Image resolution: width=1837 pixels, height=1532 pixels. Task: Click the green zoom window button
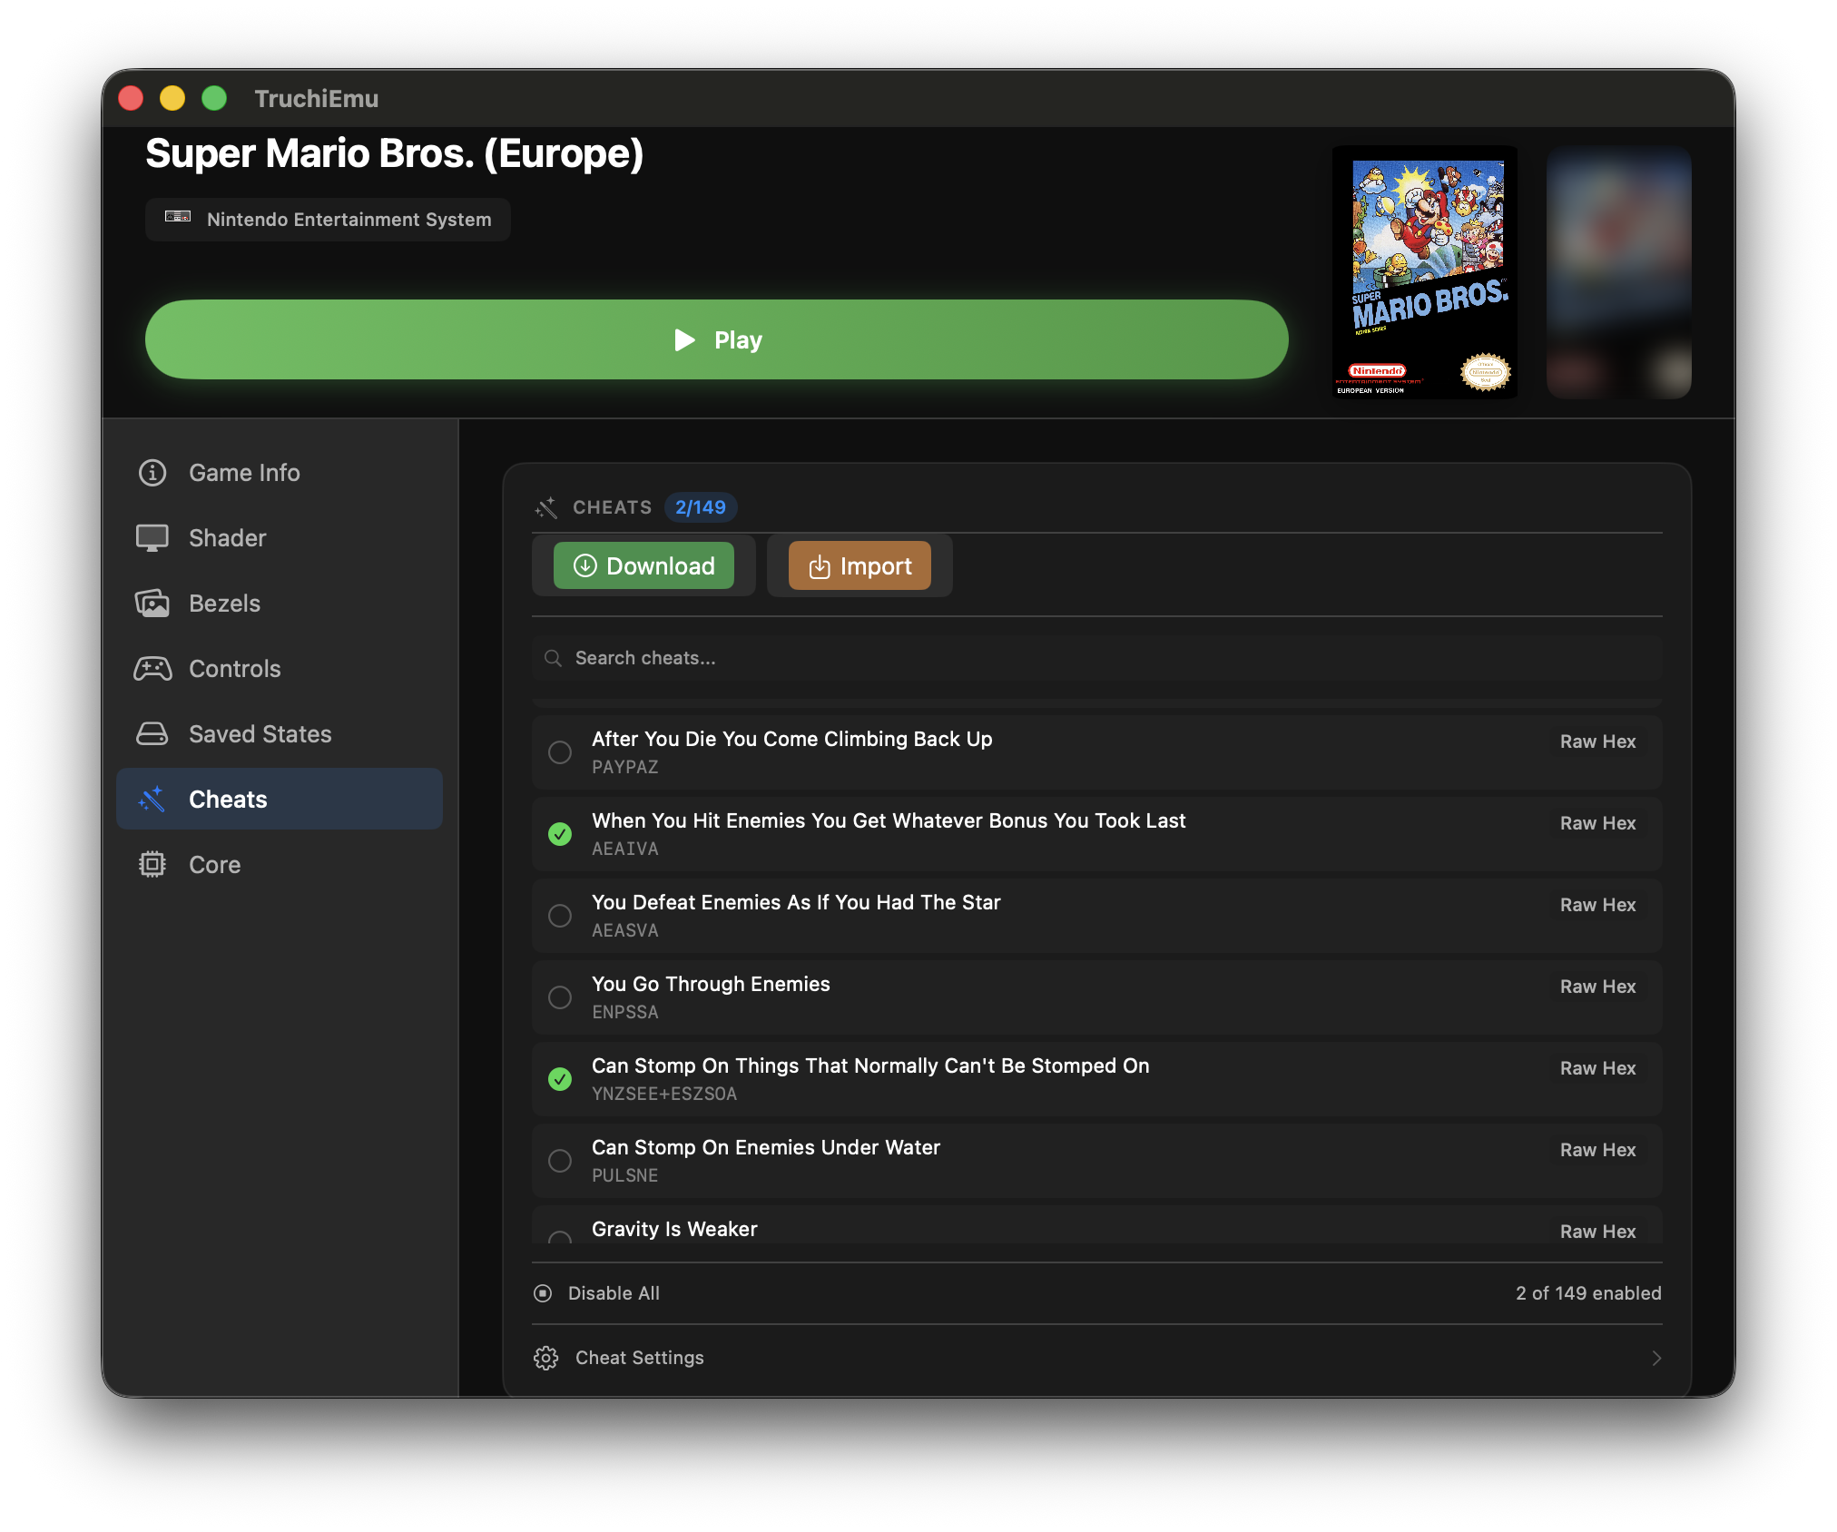(x=214, y=98)
